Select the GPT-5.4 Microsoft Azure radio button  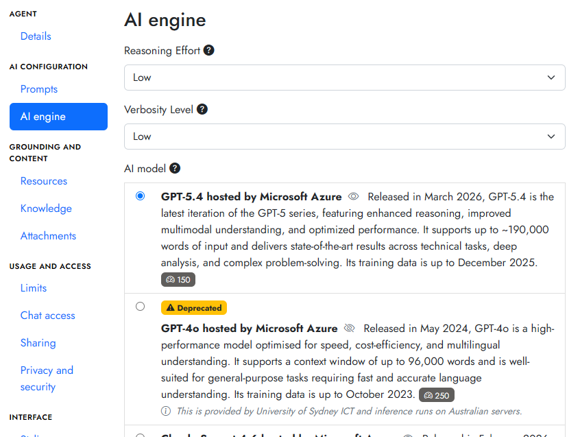pyautogui.click(x=140, y=196)
